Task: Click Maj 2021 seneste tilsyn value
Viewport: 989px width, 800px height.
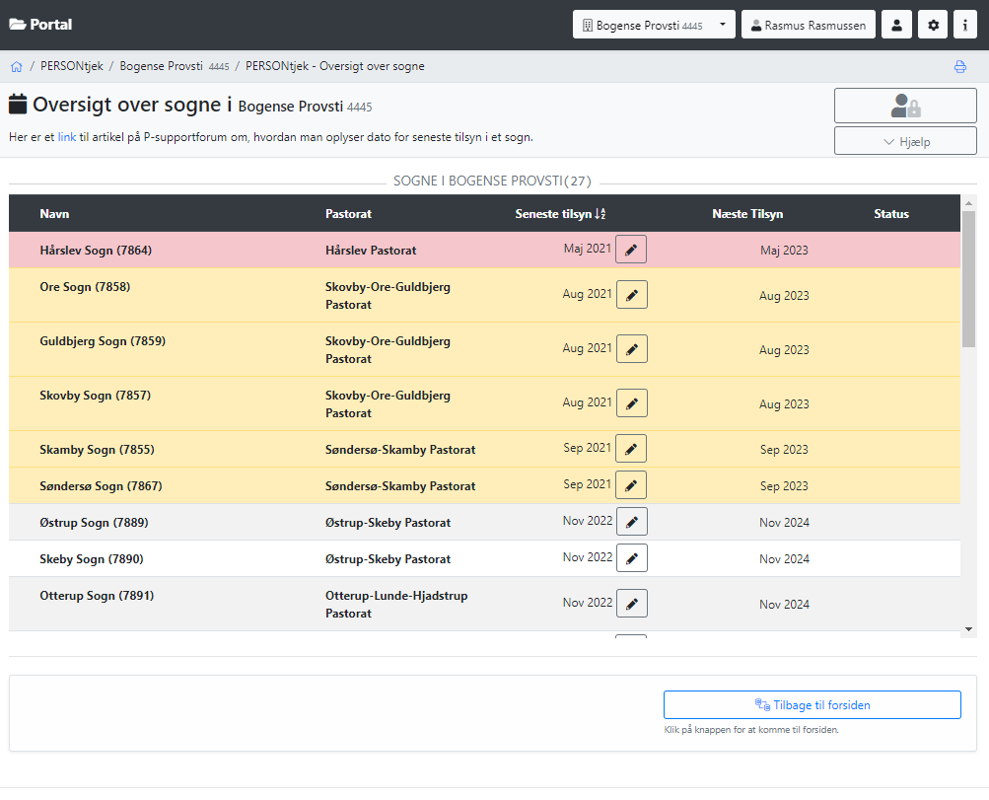Action: coord(588,249)
